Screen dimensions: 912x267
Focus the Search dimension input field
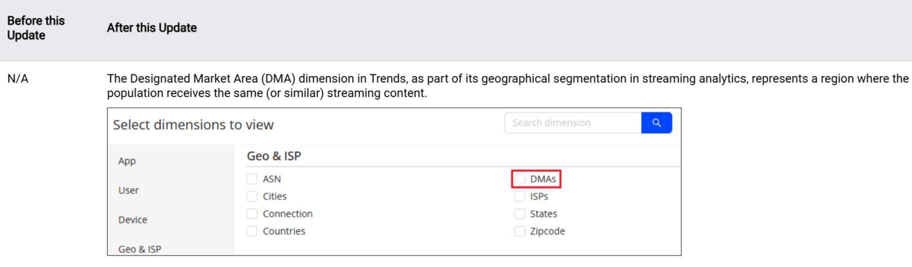[572, 123]
